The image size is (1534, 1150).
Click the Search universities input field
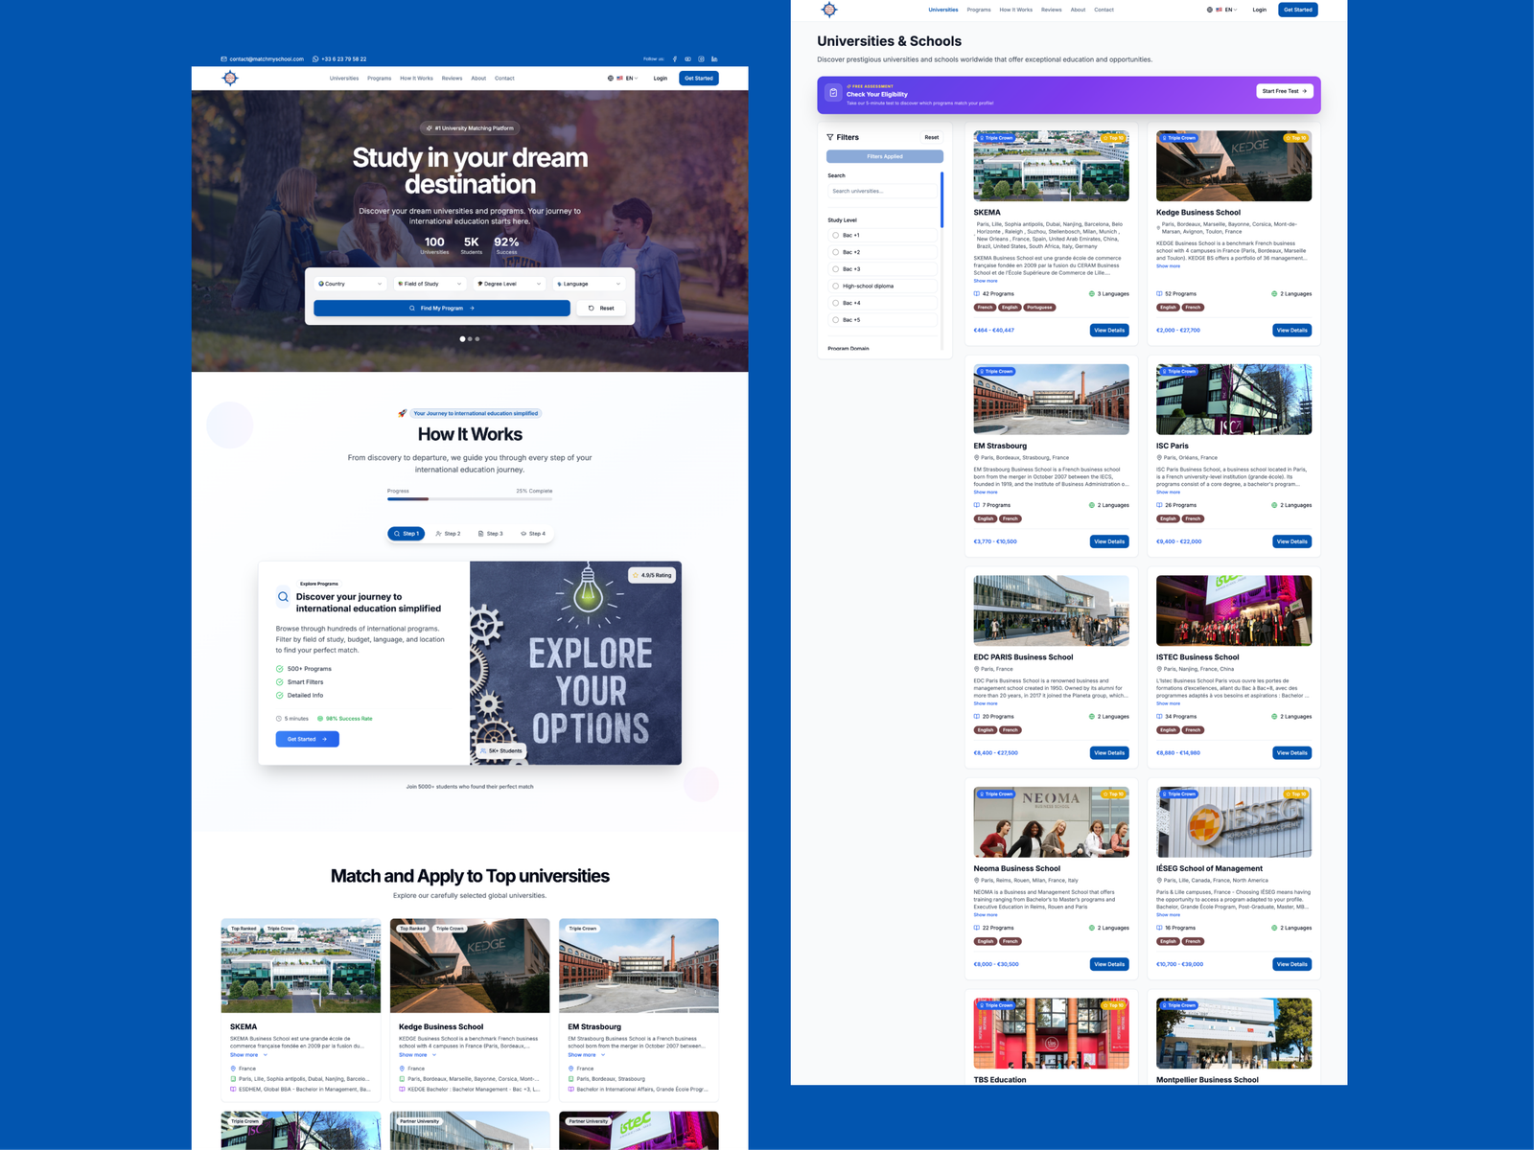(882, 191)
